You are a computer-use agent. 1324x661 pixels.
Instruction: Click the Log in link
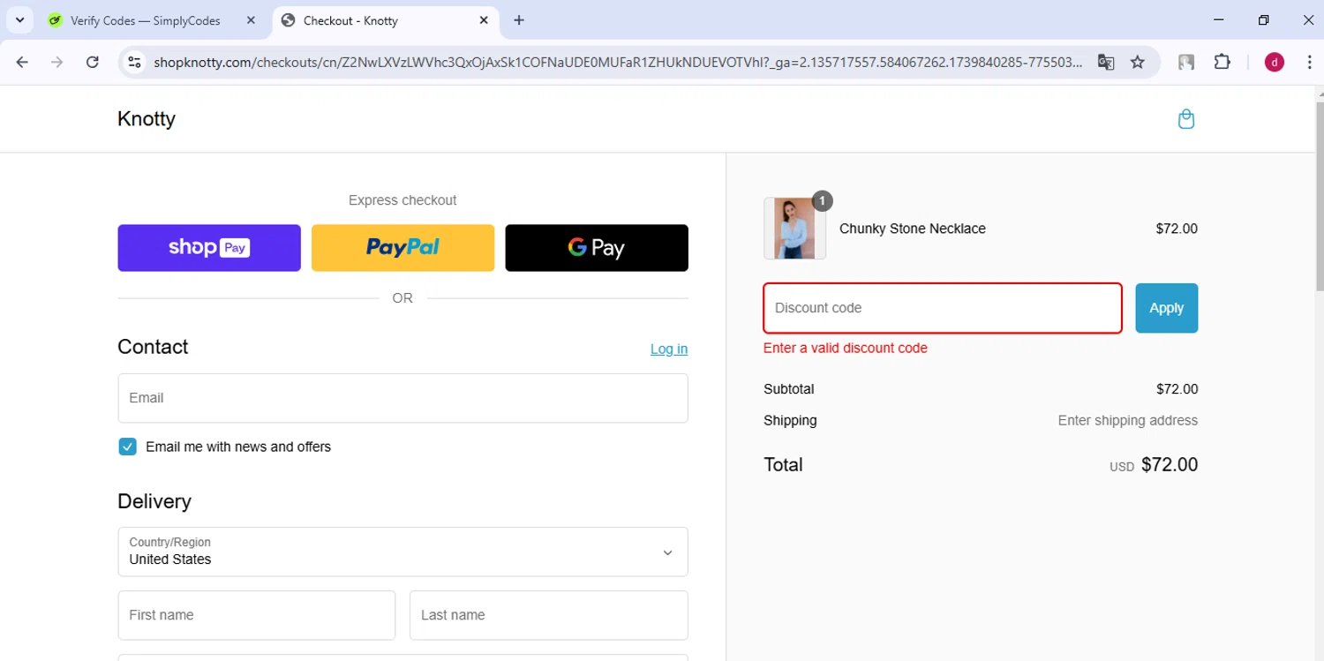[x=669, y=349]
